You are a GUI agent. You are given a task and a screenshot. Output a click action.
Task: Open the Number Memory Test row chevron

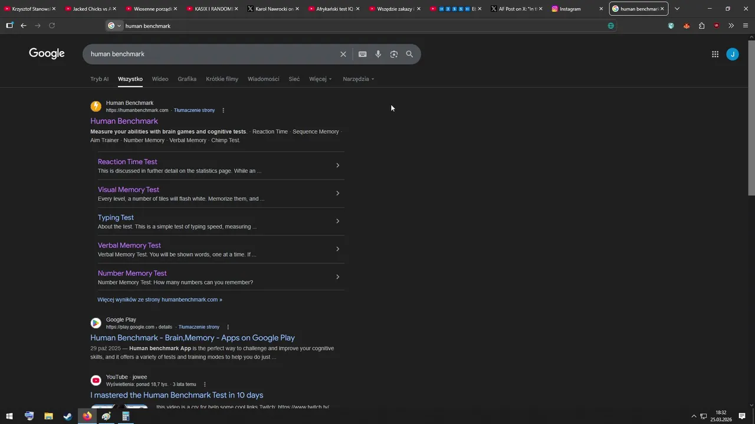pos(337,277)
